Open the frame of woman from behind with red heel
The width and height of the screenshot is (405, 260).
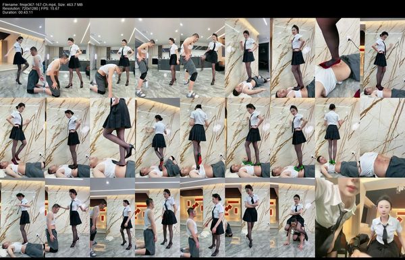(202, 137)
